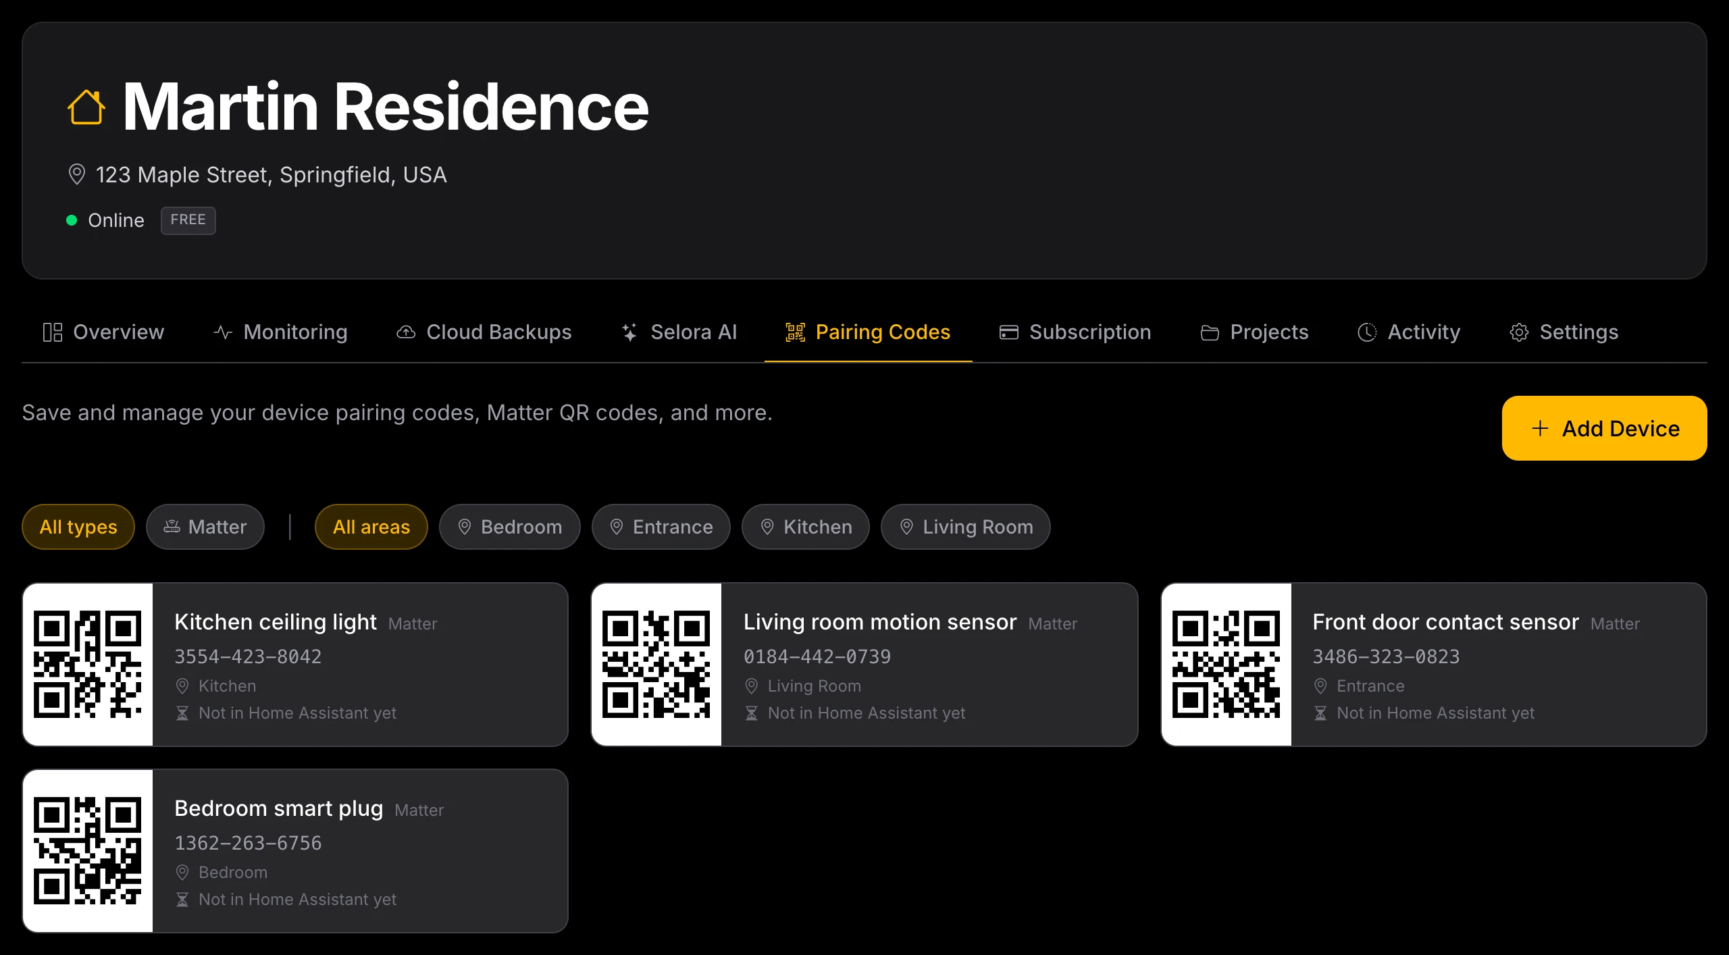Select the All areas filter chip
Viewport: 1729px width, 955px height.
371,527
